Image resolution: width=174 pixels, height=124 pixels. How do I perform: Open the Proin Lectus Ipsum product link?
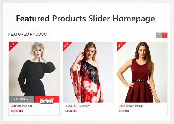(77, 106)
